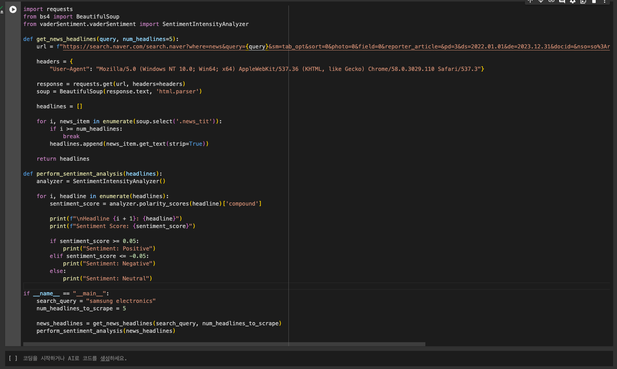Move the cell up with the arrow icon
617x369 pixels.
(530, 1)
